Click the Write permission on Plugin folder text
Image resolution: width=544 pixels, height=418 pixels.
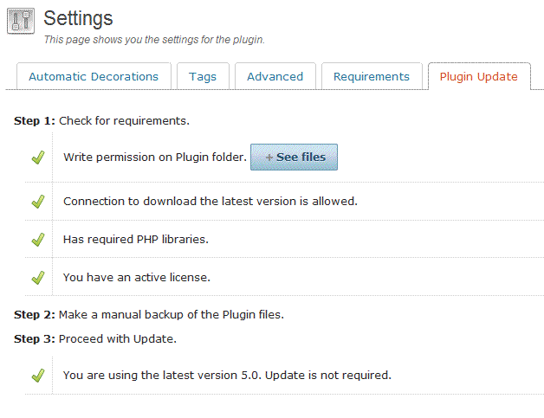155,157
